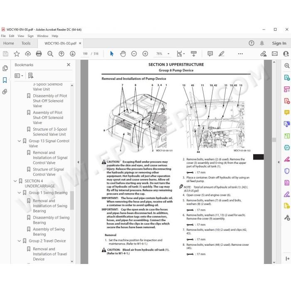
Task: Click the scrolling mode keyboard icon
Action: (x=194, y=54)
